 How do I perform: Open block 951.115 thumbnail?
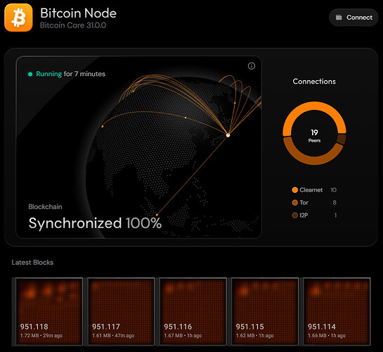265,311
